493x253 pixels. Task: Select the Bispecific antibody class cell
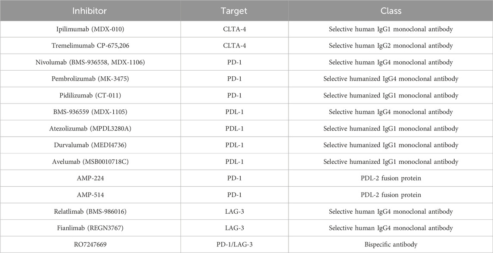tap(391, 245)
